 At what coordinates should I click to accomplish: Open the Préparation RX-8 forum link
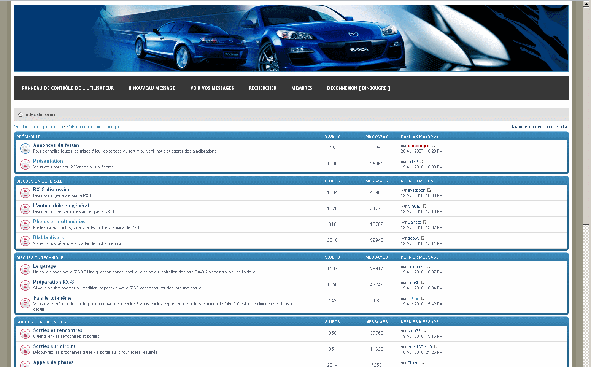coord(53,282)
